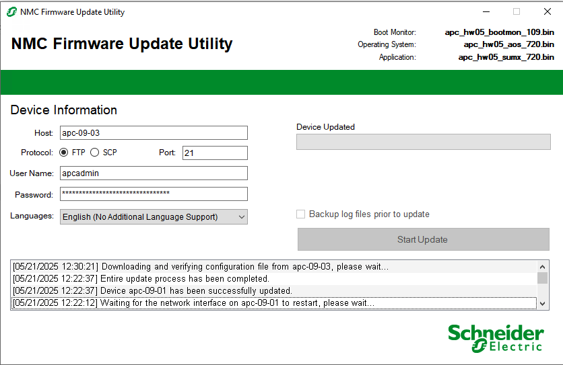Click into the Port input field
Viewport: 563px width, 365px height.
[215, 153]
